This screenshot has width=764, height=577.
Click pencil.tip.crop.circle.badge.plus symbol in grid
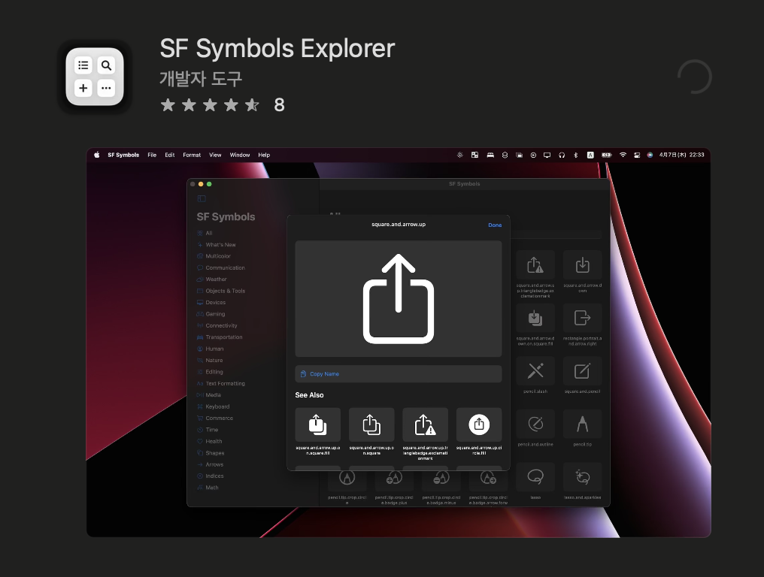[394, 482]
